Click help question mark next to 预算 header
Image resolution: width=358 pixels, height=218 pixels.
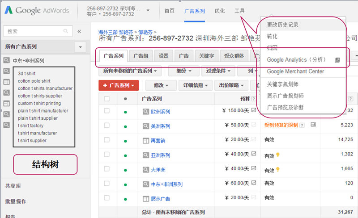coord(253,99)
